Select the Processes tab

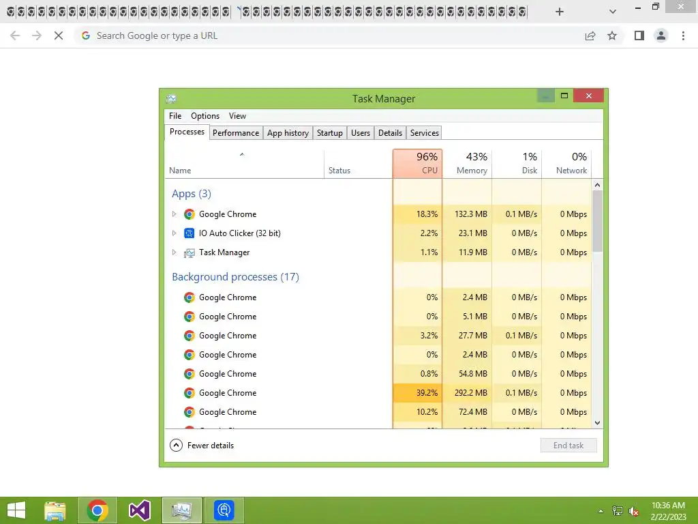pyautogui.click(x=187, y=132)
